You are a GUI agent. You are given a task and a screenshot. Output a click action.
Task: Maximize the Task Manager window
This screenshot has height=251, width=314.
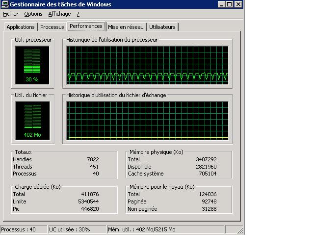click(x=229, y=4)
